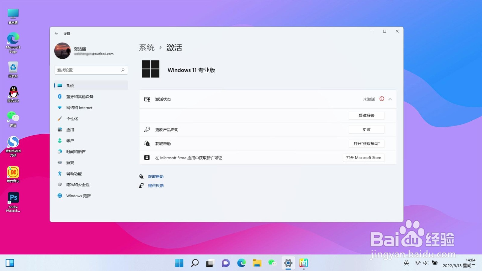The width and height of the screenshot is (482, 271).
Task: Open Chat icon on taskbar
Action: (x=226, y=263)
